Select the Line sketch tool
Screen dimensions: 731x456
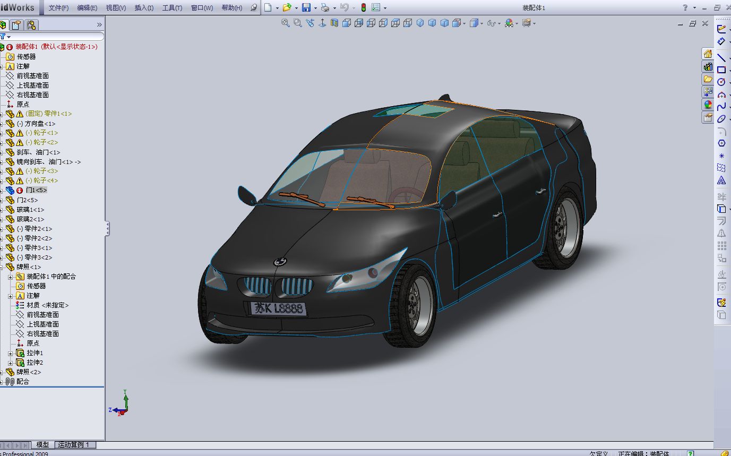coord(721,57)
